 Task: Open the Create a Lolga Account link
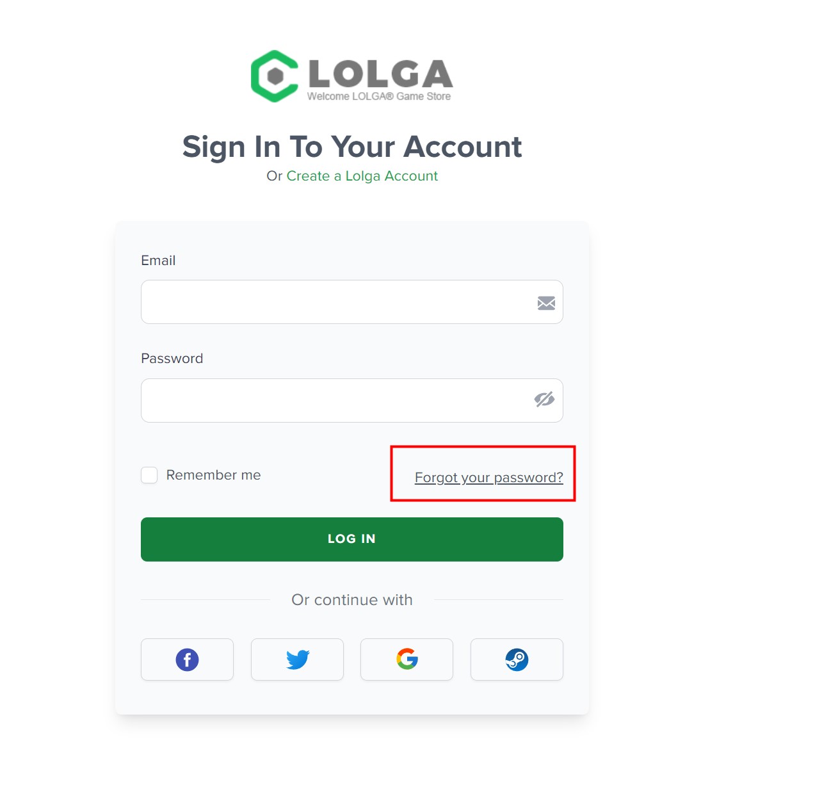[362, 176]
